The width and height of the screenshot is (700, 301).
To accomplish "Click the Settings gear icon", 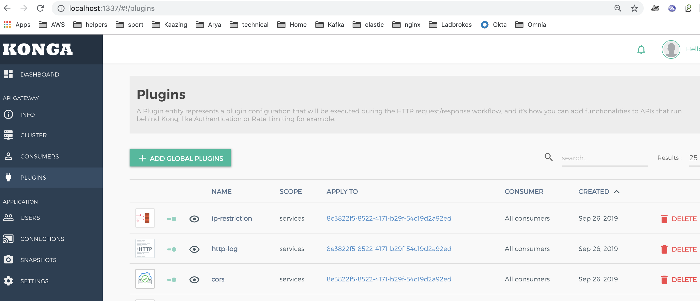I will click(9, 281).
